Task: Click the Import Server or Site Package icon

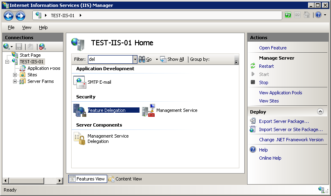Action: click(253, 129)
